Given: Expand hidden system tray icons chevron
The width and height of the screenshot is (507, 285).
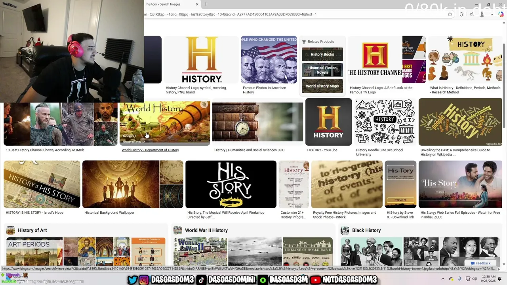Looking at the screenshot, I should click(x=443, y=279).
